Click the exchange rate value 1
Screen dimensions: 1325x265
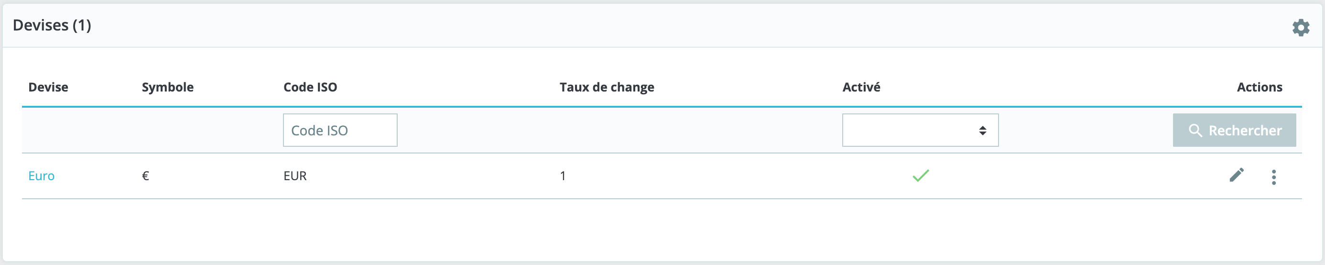point(563,176)
